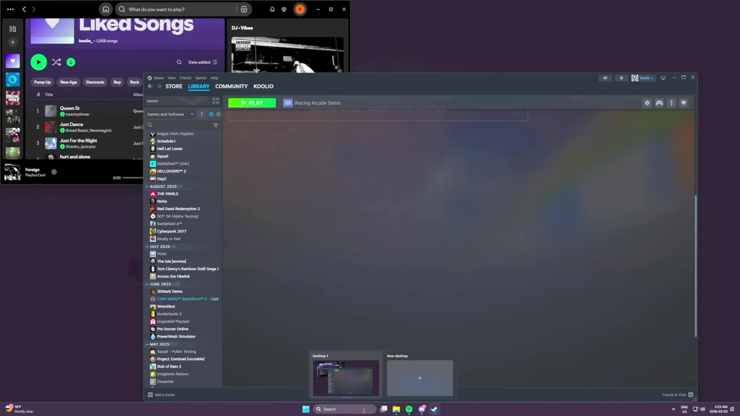Open the Date added sort dropdown
The width and height of the screenshot is (740, 416).
click(x=202, y=62)
